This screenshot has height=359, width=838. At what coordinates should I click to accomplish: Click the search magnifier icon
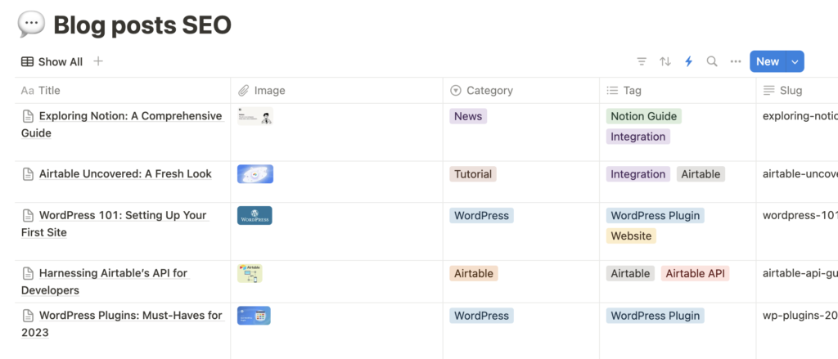coord(712,61)
